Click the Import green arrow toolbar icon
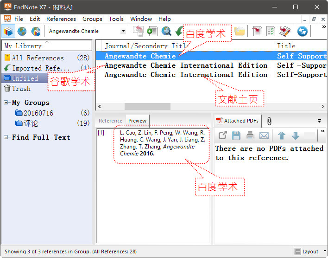Viewport: 328px width, 258px height. click(x=179, y=31)
